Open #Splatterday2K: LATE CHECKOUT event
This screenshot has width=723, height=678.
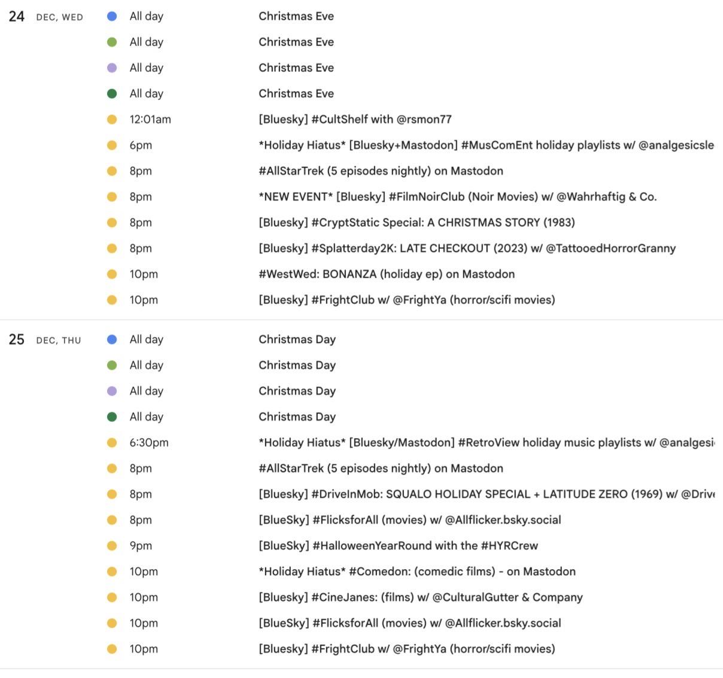(467, 248)
